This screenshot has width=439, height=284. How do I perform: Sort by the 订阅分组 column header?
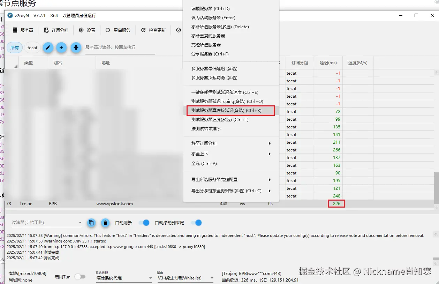tap(300, 63)
